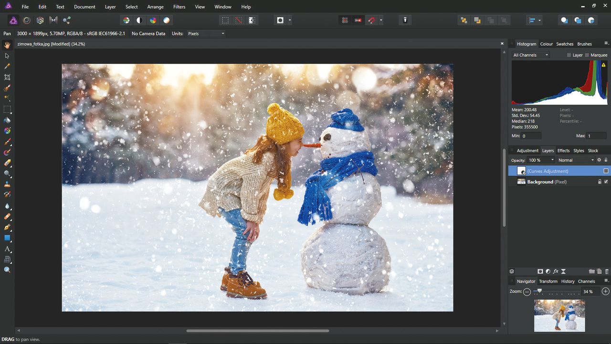The image size is (611, 344).
Task: Select the Gradient tool
Action: coord(7,130)
